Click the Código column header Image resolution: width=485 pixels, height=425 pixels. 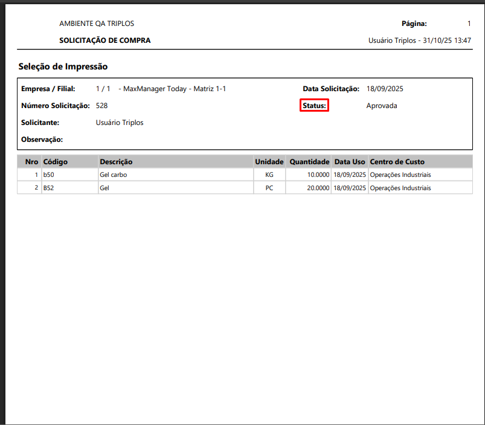pos(55,162)
